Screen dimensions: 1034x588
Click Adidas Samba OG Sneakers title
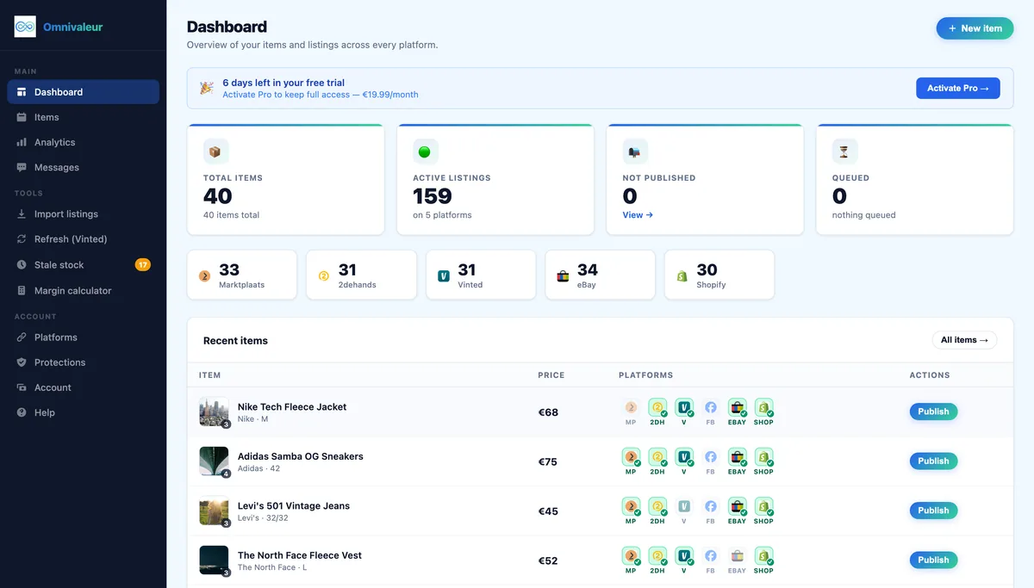[x=301, y=456]
